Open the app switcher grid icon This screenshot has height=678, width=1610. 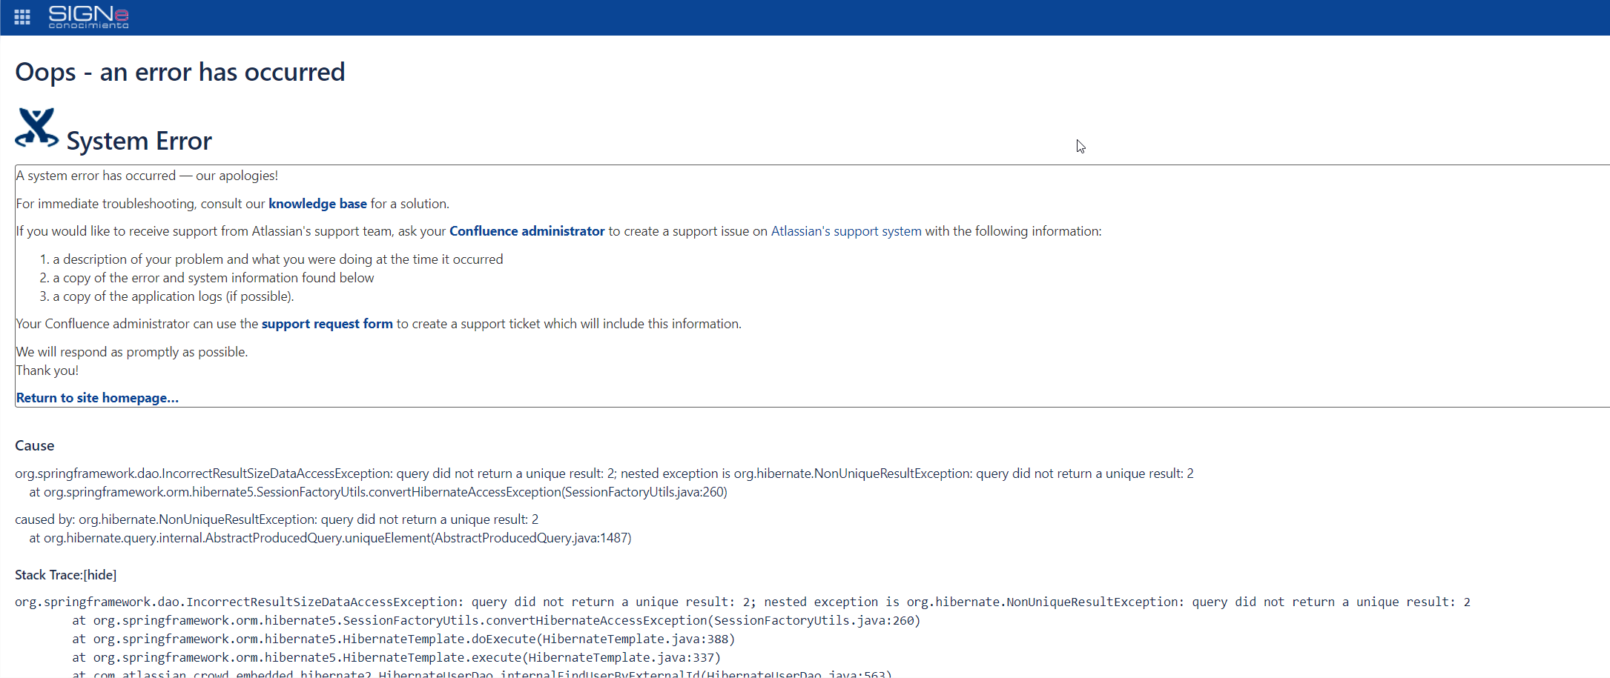pyautogui.click(x=22, y=17)
